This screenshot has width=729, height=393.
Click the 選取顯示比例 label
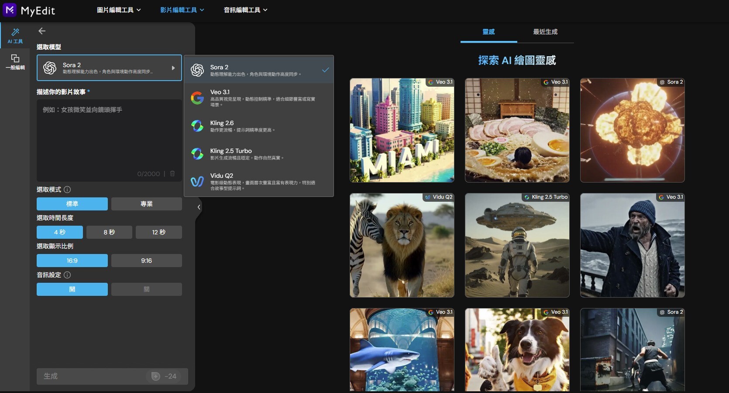pyautogui.click(x=55, y=246)
